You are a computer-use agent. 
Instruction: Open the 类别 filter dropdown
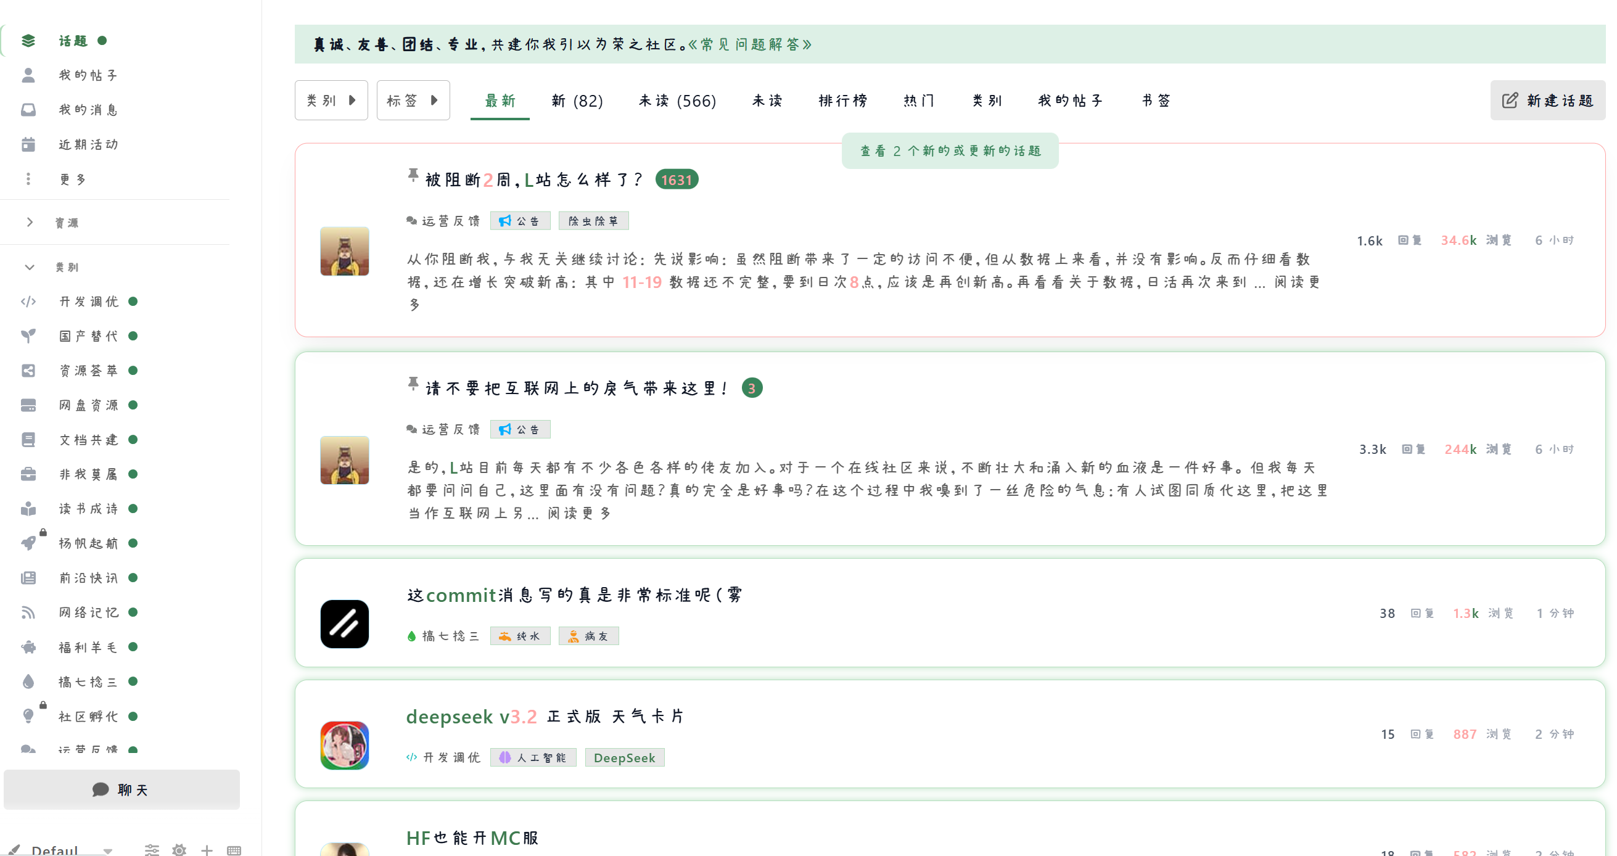click(331, 101)
